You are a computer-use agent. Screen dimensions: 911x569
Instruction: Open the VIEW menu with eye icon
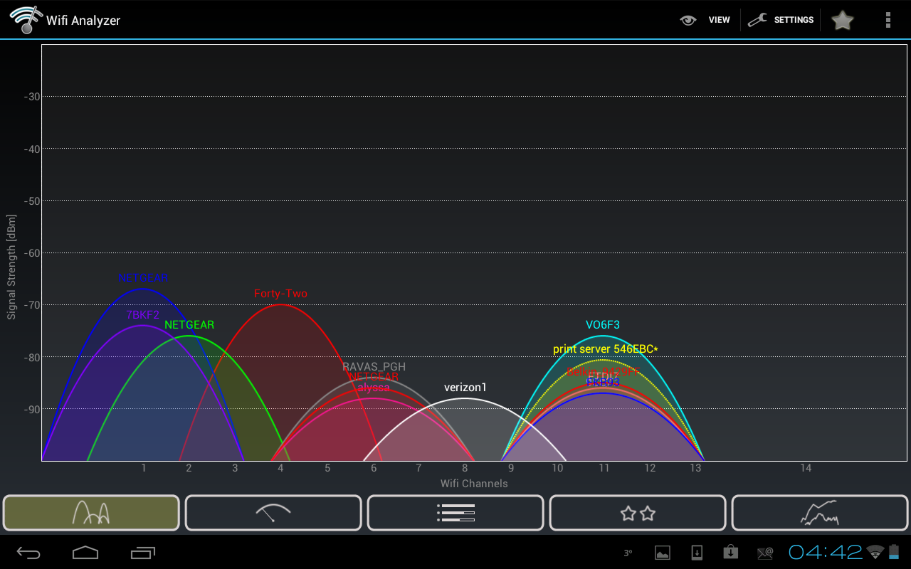(705, 20)
